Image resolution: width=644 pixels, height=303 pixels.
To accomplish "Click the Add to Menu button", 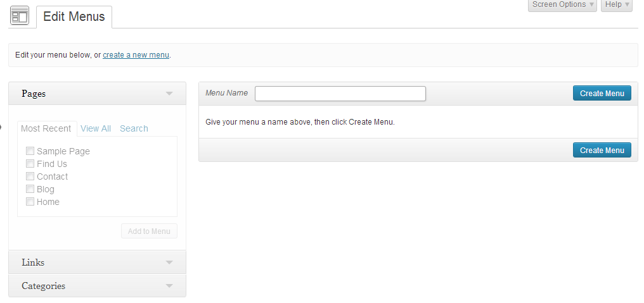I will 149,231.
